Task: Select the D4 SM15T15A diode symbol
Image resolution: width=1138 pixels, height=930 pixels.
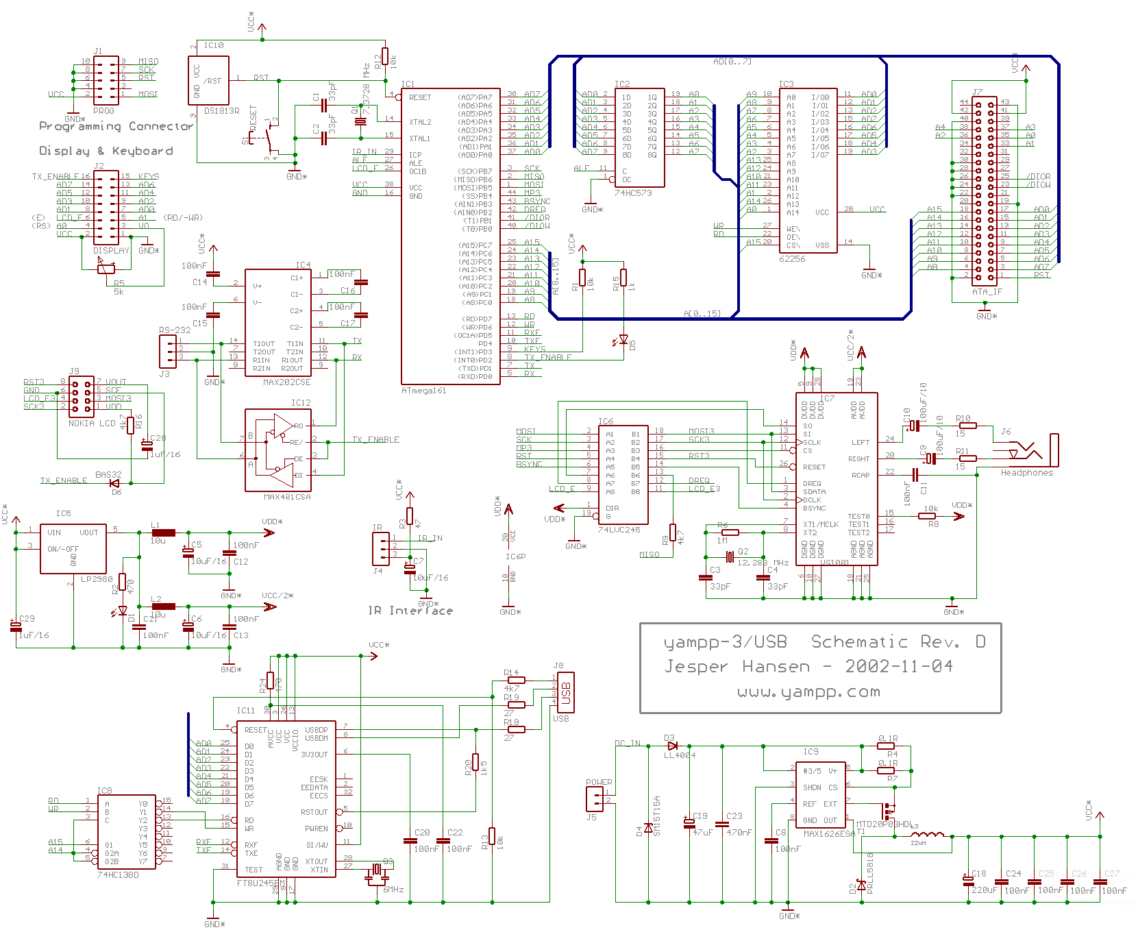Action: tap(648, 828)
